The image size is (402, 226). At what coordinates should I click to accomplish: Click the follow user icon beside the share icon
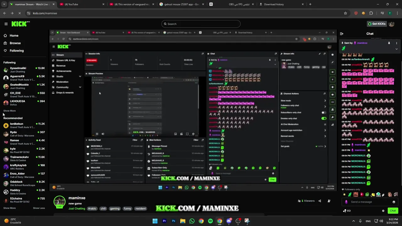(329, 201)
